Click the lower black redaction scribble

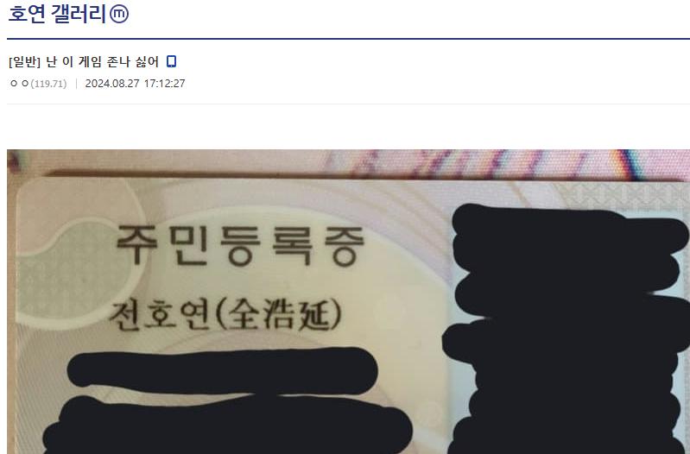coord(227,426)
